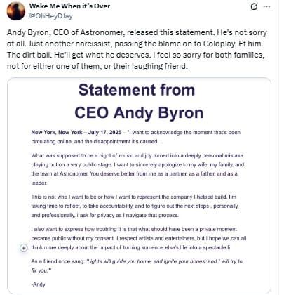The height and width of the screenshot is (295, 284).
Task: Open the Grok explain-post icon
Action: (254, 6)
